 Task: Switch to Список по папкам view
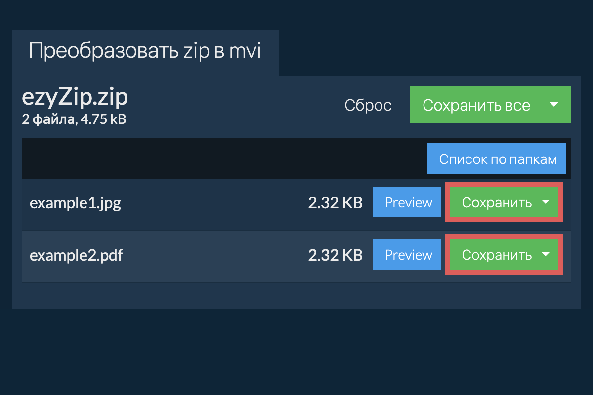point(497,159)
